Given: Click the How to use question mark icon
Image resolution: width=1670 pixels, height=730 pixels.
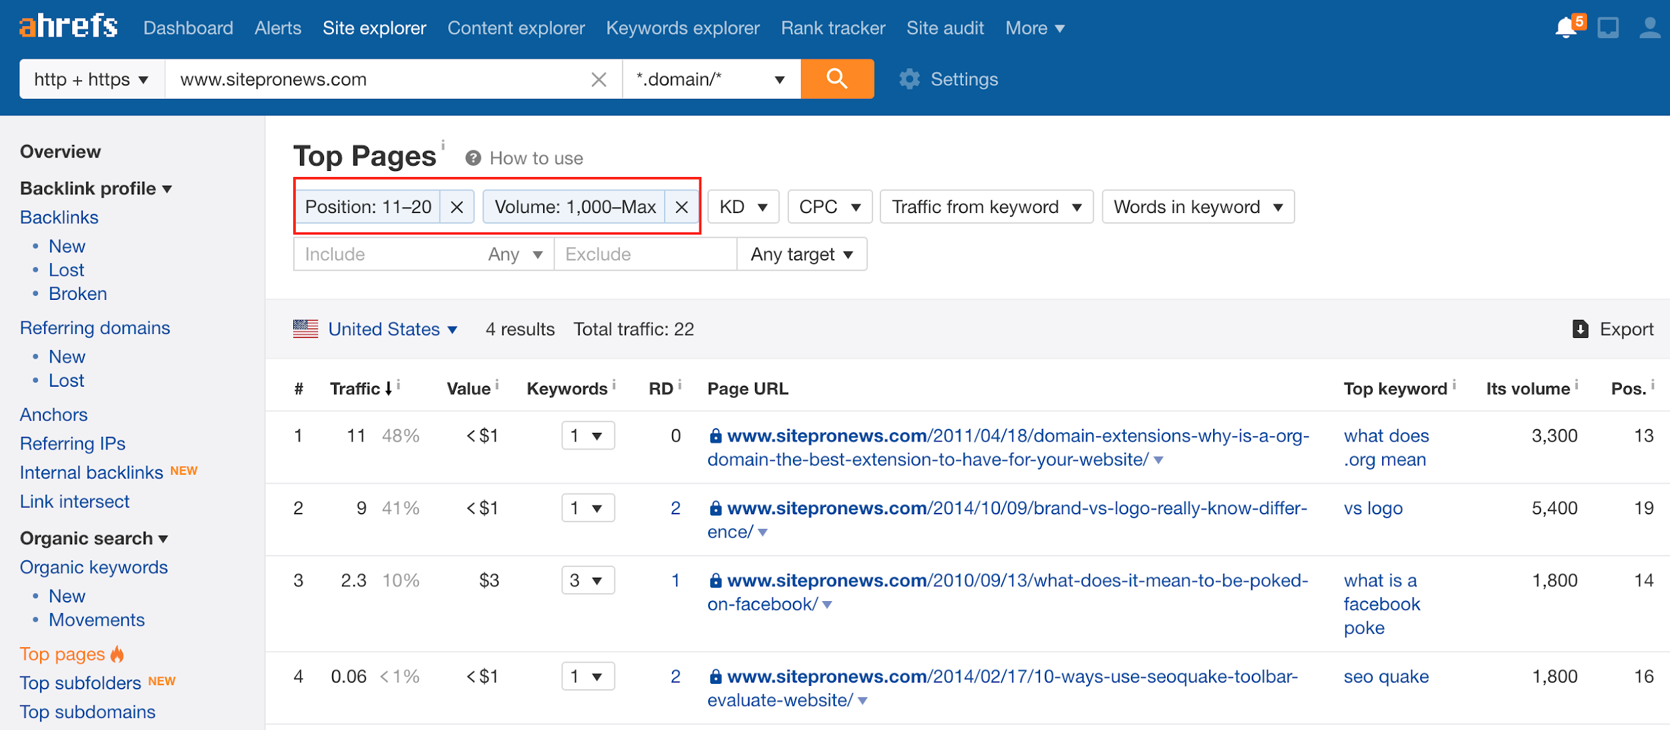Looking at the screenshot, I should point(473,158).
